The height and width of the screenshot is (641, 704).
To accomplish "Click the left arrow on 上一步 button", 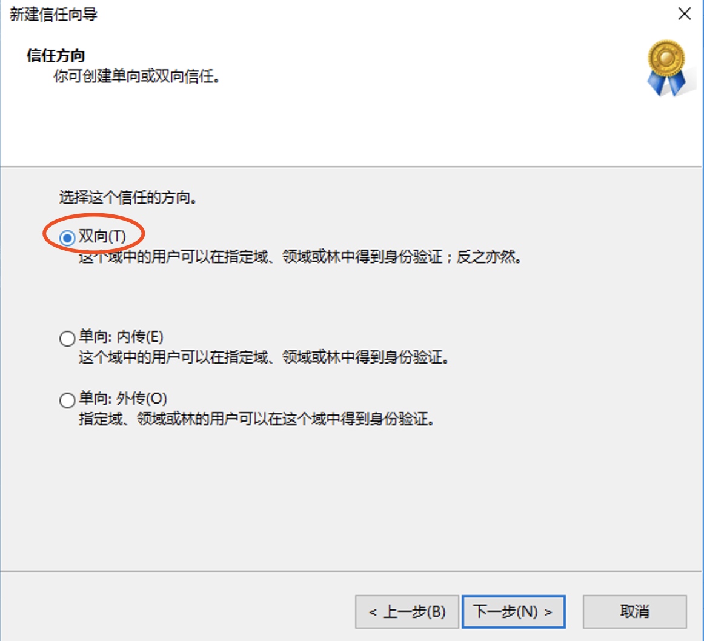I will pyautogui.click(x=373, y=613).
